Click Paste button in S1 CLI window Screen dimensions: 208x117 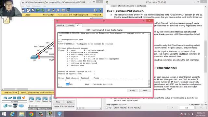[x=145, y=91]
